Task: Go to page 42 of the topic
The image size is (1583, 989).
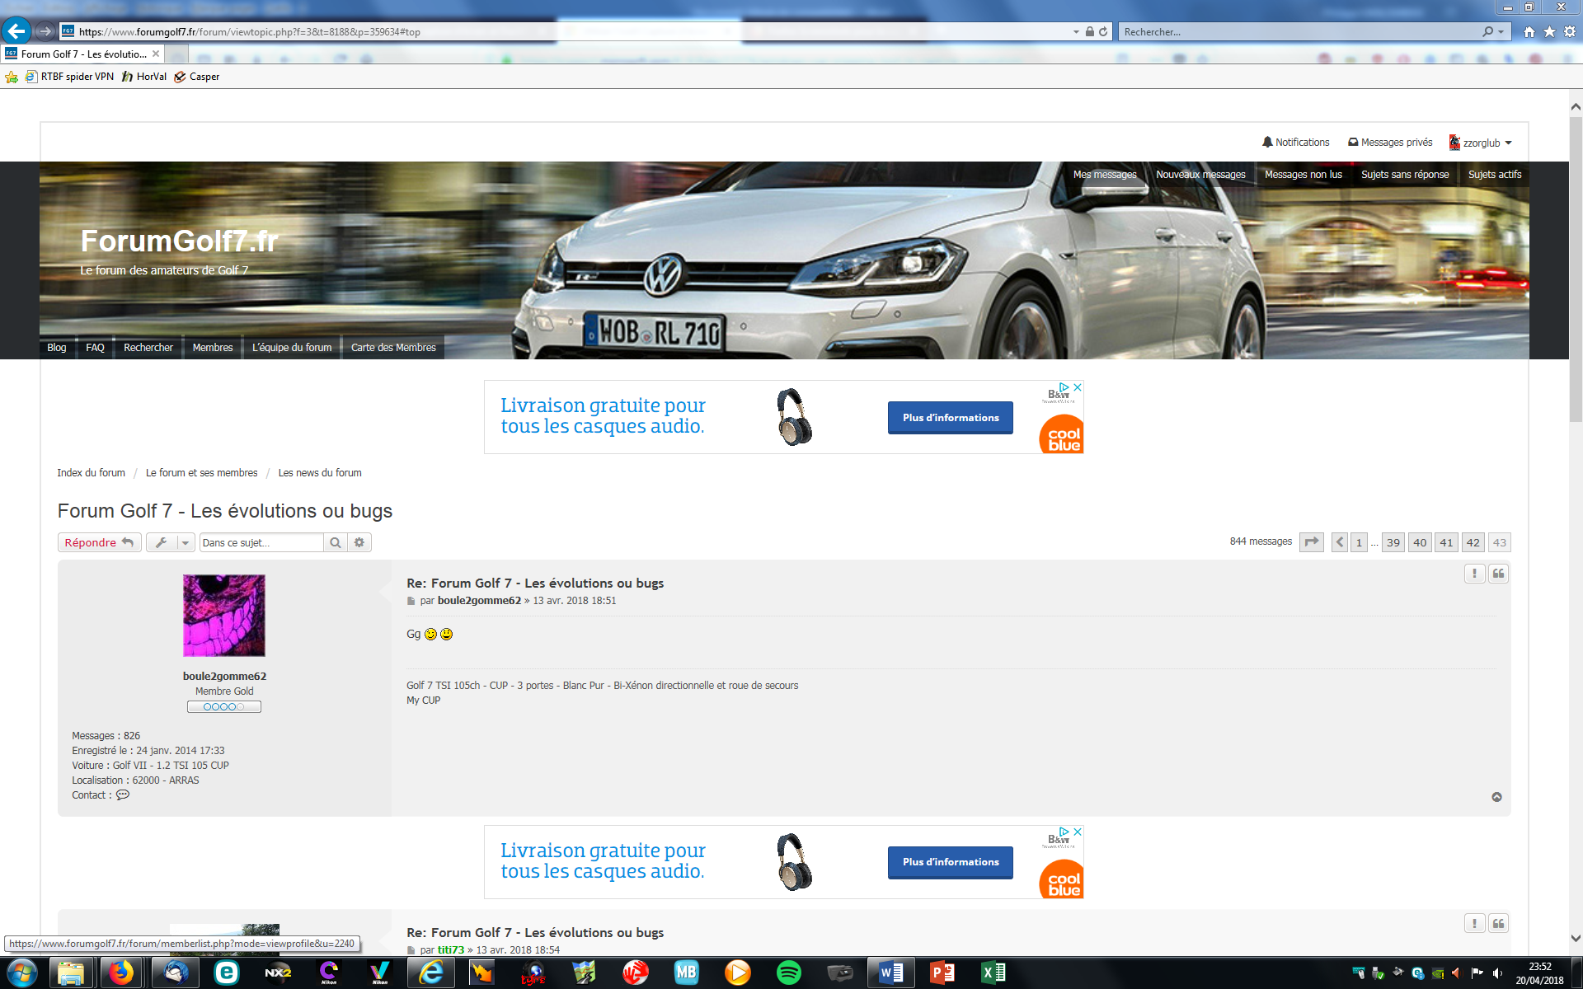Action: click(x=1473, y=542)
